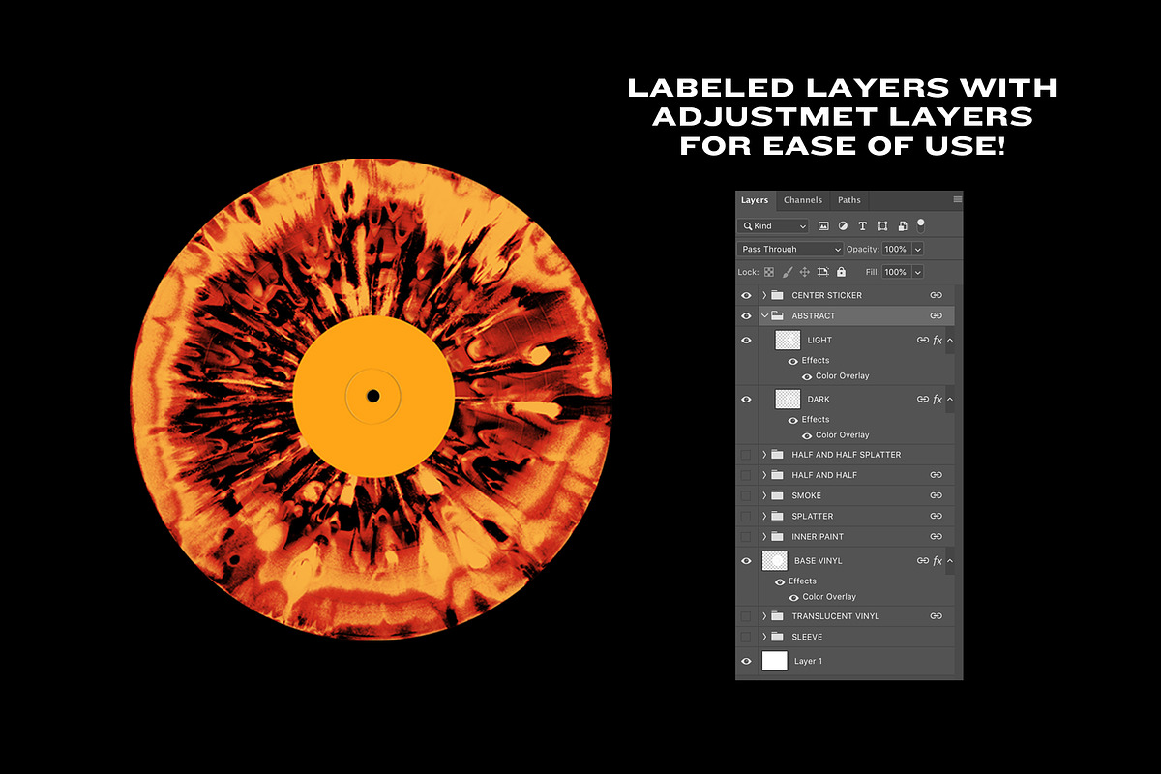Open the Opacity slider dropdown arrow
The height and width of the screenshot is (774, 1161).
(x=918, y=249)
